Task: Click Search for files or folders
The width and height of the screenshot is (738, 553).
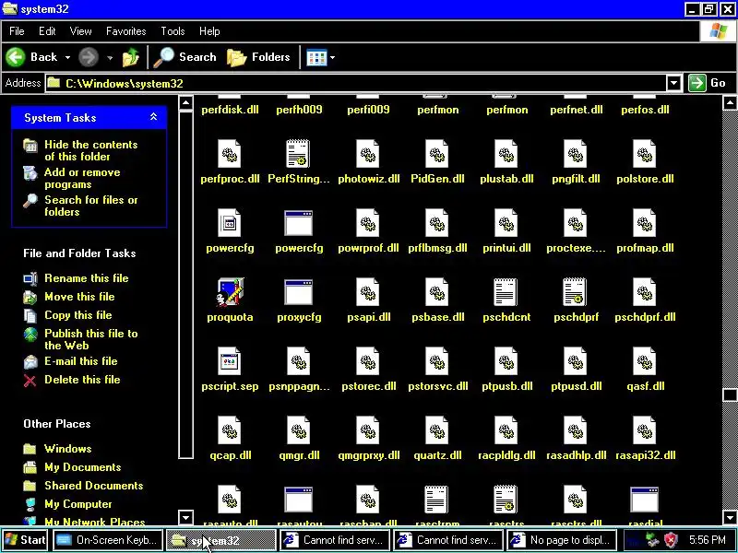Action: 90,206
